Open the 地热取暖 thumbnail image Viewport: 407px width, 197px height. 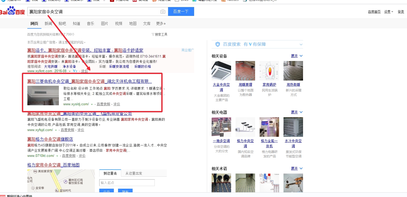point(293,71)
